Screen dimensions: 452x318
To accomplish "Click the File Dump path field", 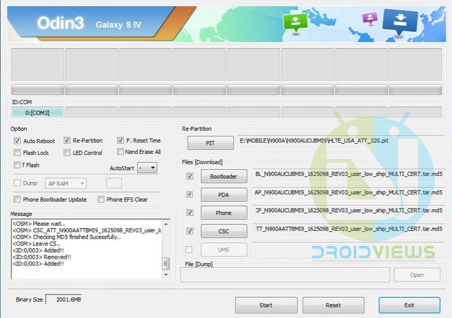I will (285, 275).
